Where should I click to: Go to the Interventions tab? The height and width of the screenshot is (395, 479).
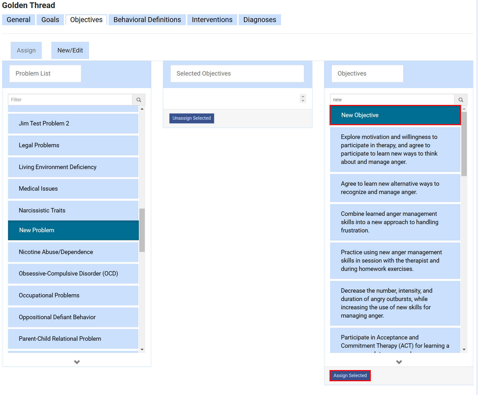coord(212,20)
